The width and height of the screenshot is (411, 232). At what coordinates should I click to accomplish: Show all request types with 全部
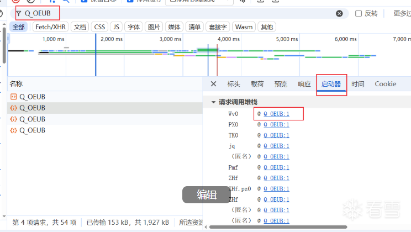(19, 27)
